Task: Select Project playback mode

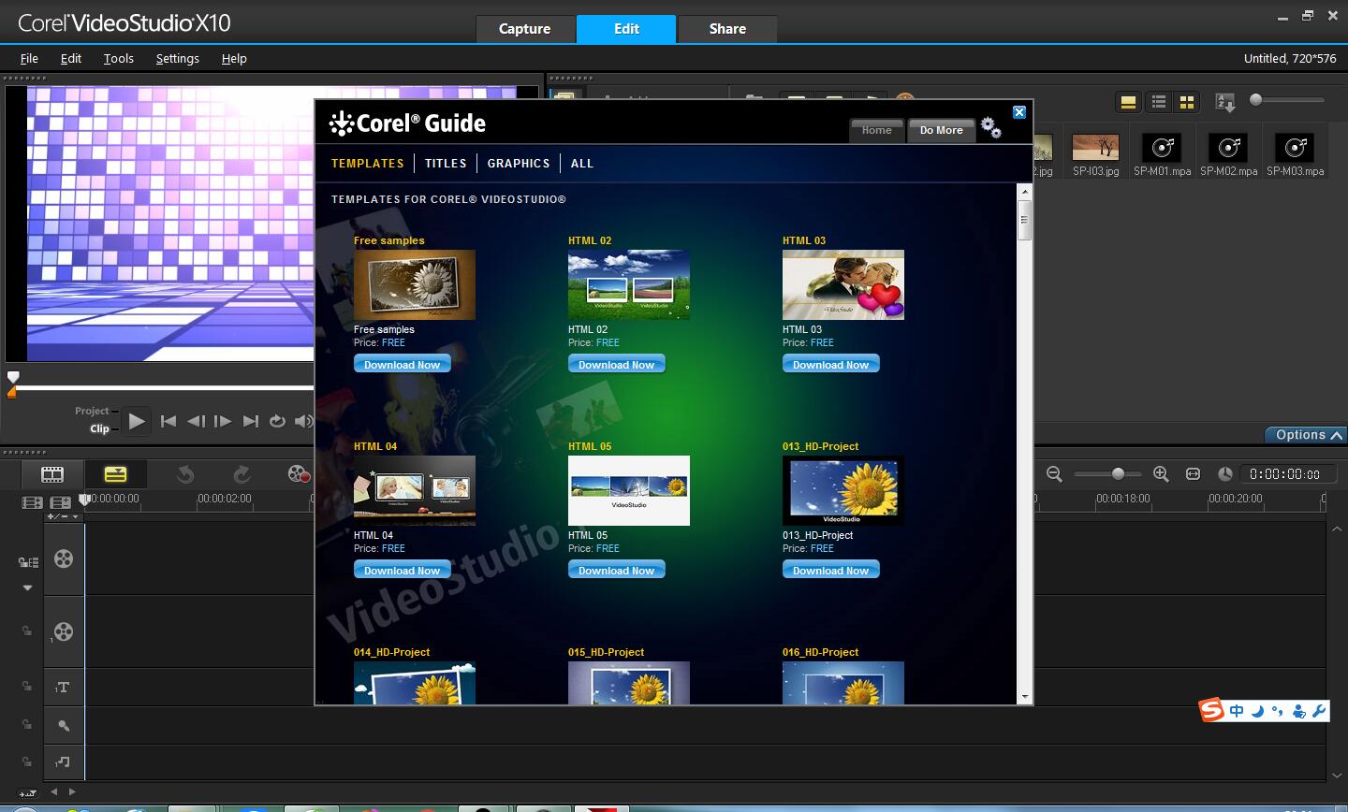Action: [x=92, y=411]
